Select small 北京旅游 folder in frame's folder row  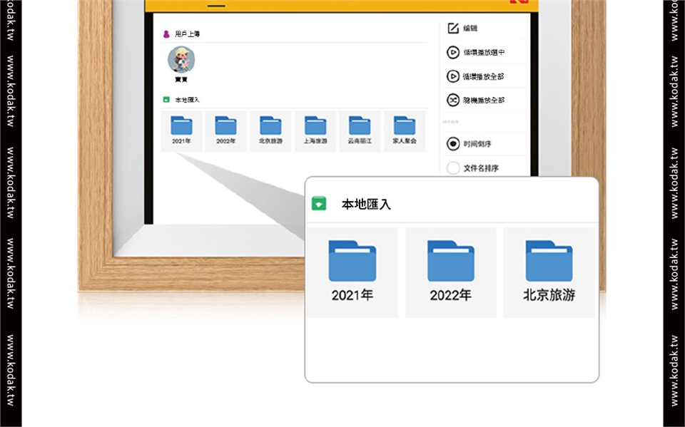(x=270, y=130)
